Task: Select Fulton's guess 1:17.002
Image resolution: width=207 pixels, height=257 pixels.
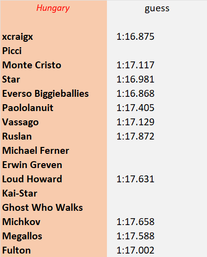Action: pyautogui.click(x=157, y=250)
